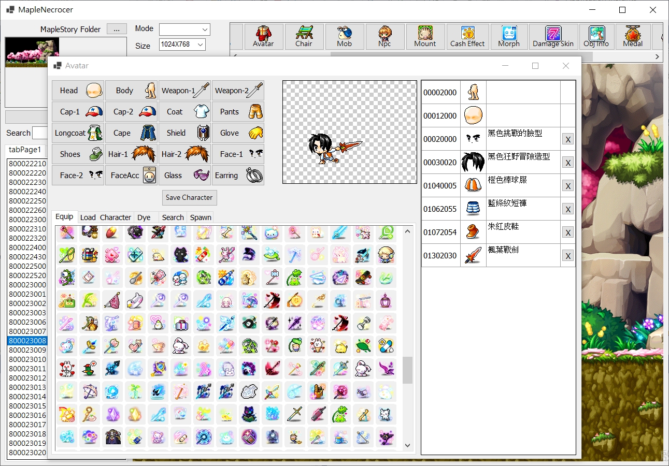This screenshot has width=669, height=466.
Task: Open the Medal editor
Action: (x=632, y=36)
